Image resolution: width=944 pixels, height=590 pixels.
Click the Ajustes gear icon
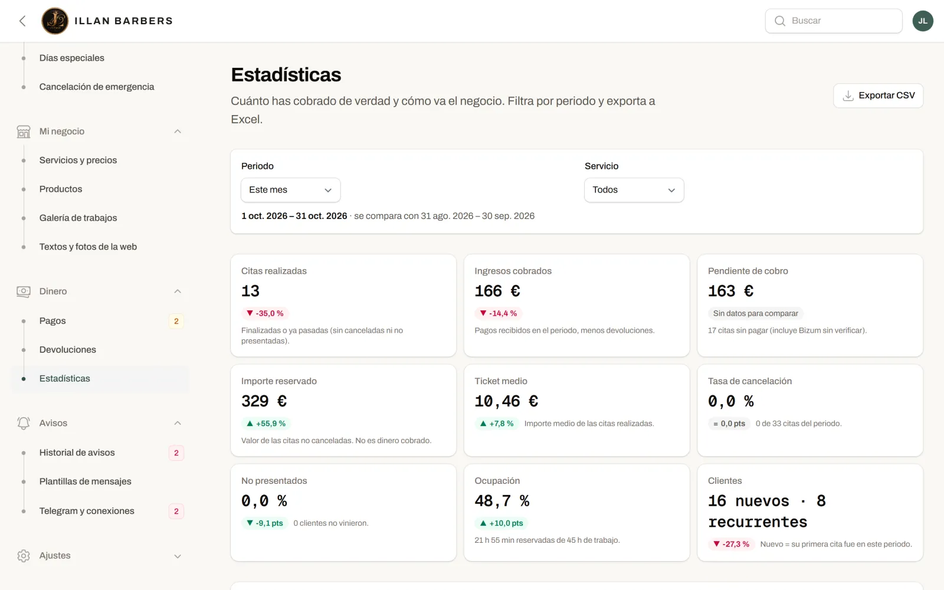(24, 556)
